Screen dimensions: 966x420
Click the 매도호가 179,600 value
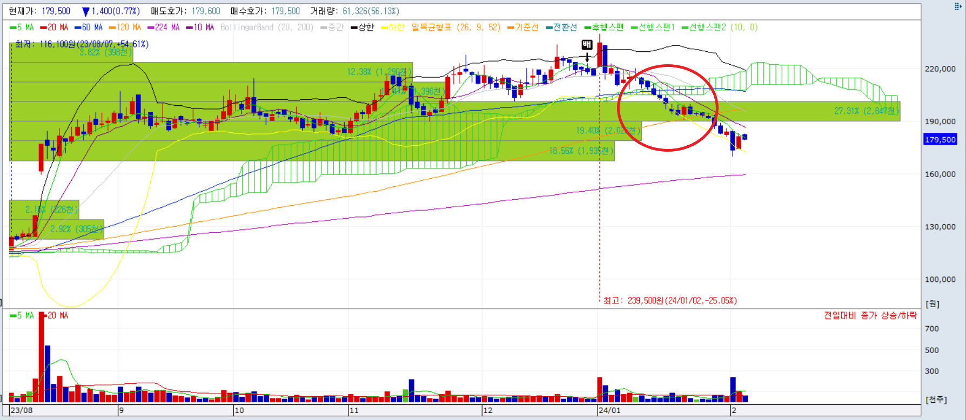pyautogui.click(x=206, y=11)
